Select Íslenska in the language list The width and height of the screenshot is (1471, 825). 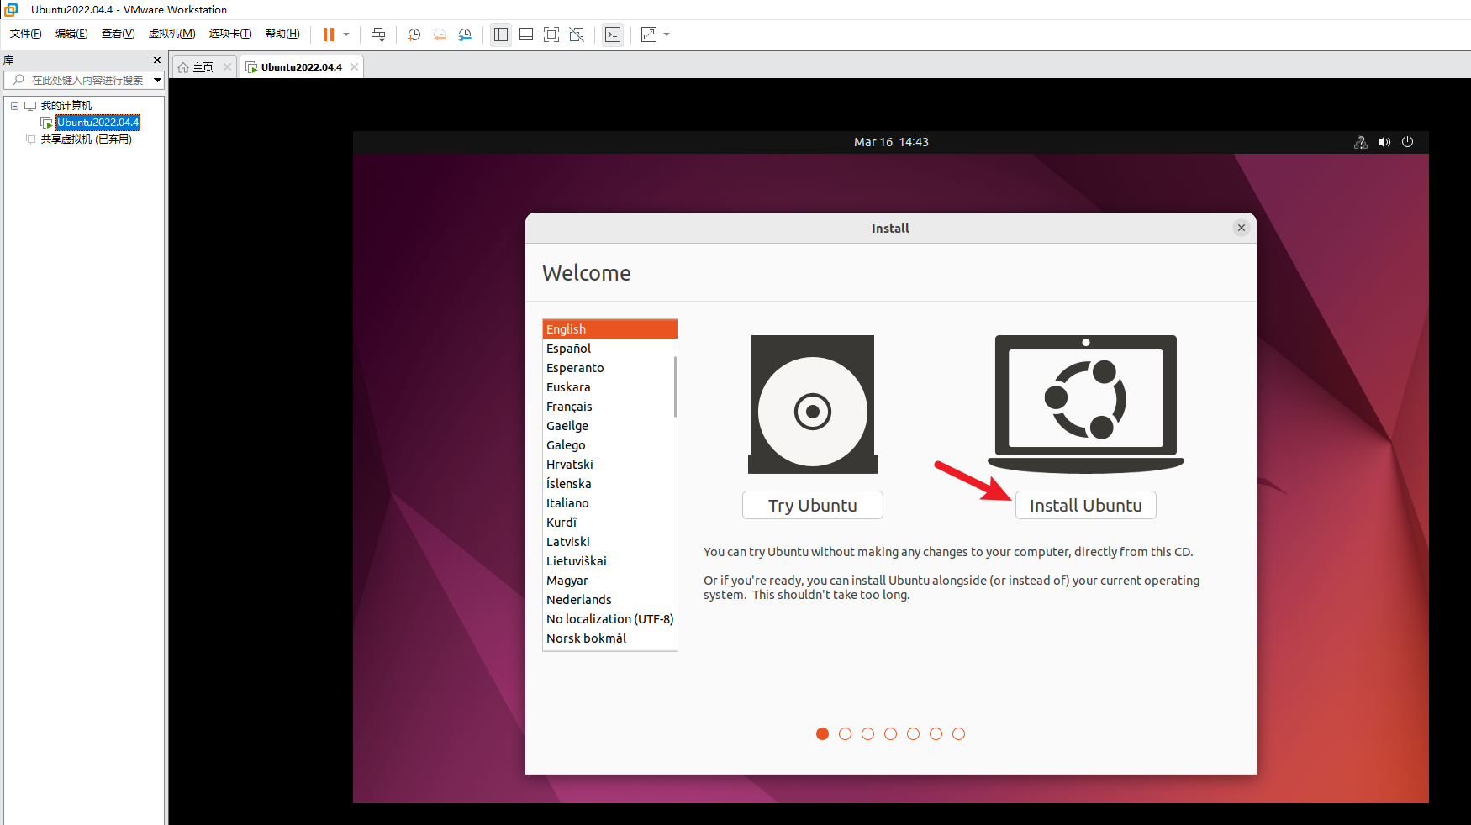click(x=609, y=484)
